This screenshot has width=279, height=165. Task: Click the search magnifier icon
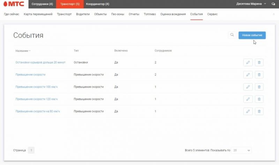[232, 35]
